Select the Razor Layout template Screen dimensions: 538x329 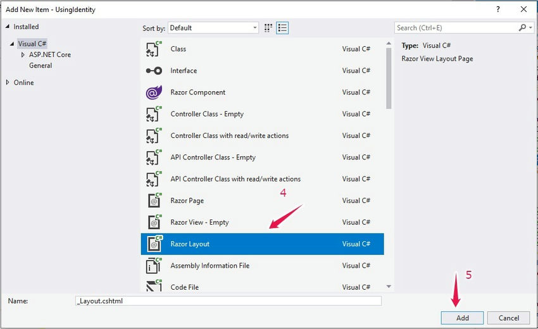coord(263,244)
